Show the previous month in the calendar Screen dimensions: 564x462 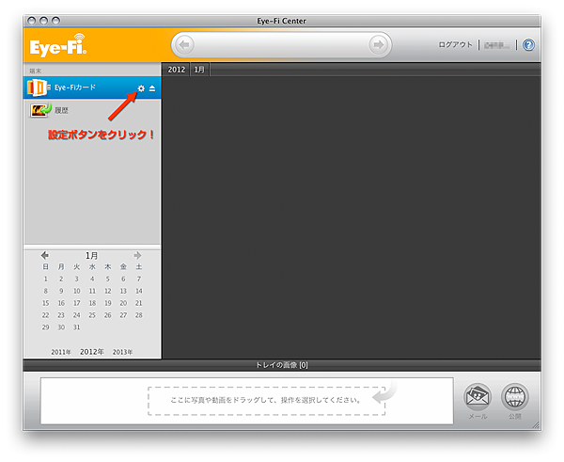(x=44, y=255)
